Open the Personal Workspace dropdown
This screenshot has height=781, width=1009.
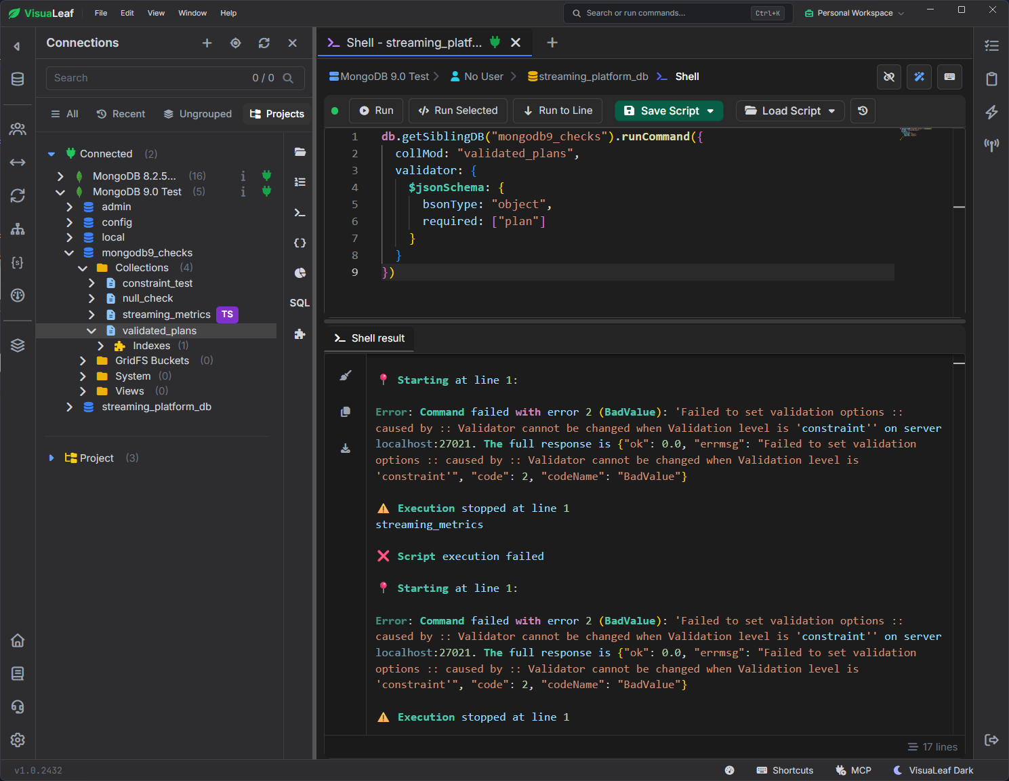[854, 13]
